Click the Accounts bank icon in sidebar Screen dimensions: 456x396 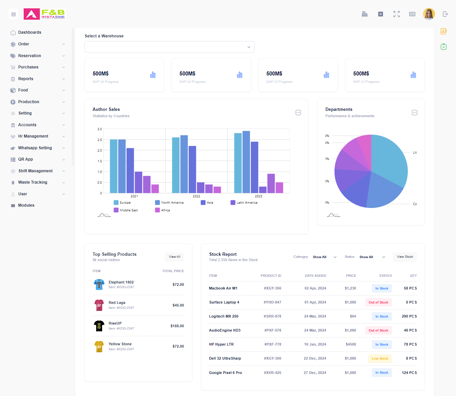pos(13,125)
